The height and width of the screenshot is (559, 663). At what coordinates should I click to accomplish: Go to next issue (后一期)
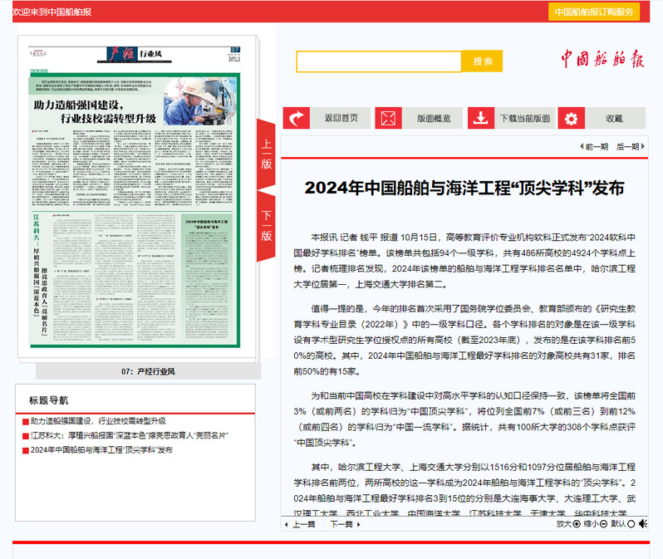[628, 147]
